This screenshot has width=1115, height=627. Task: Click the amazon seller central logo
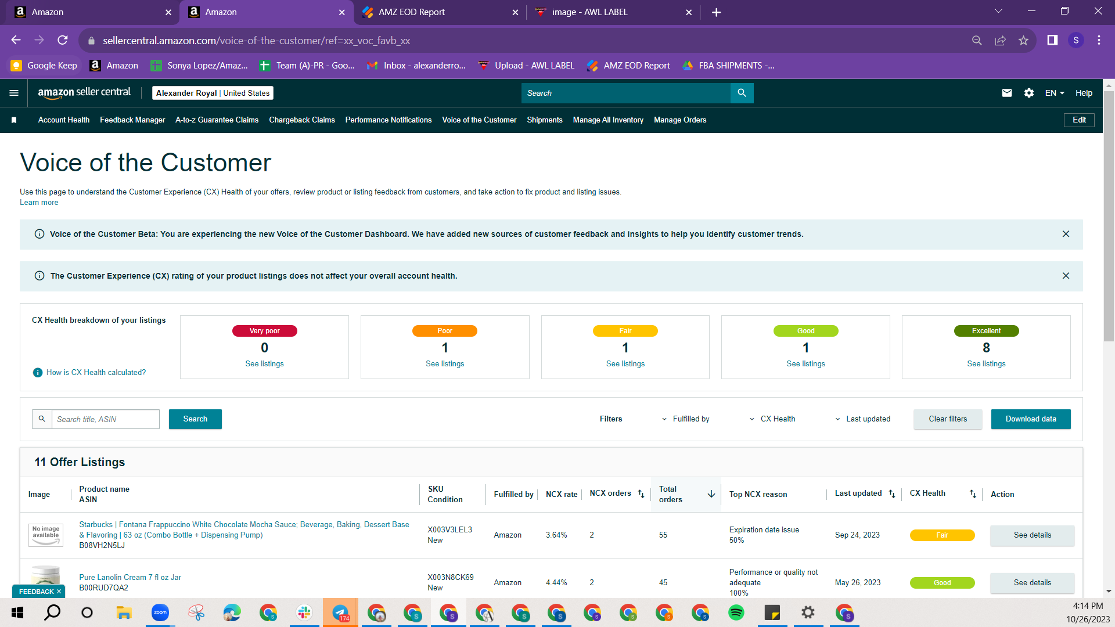pos(84,93)
